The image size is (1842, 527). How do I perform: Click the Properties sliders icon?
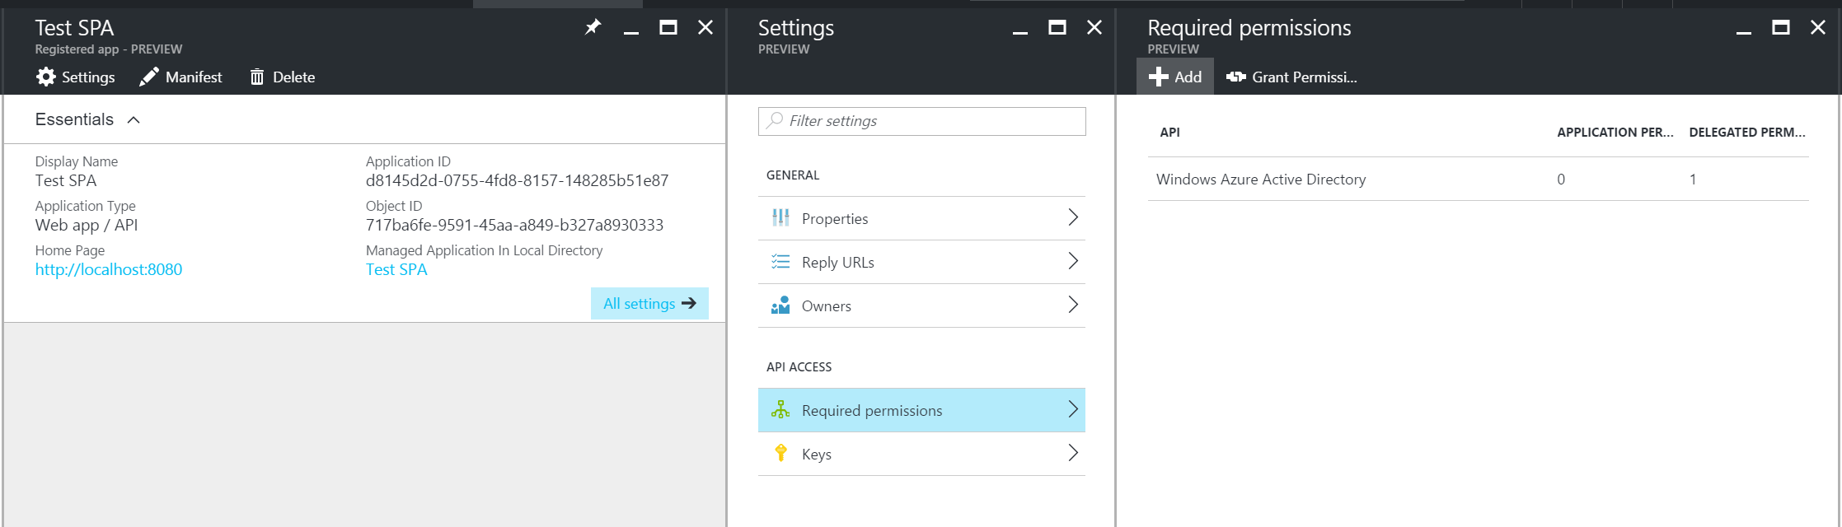click(780, 217)
